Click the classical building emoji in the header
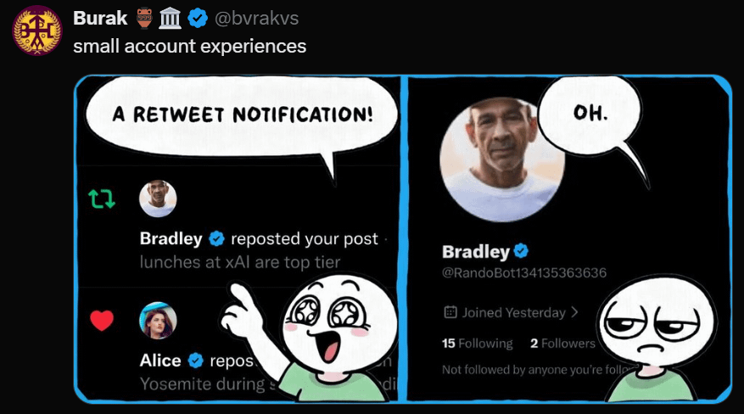 point(171,18)
